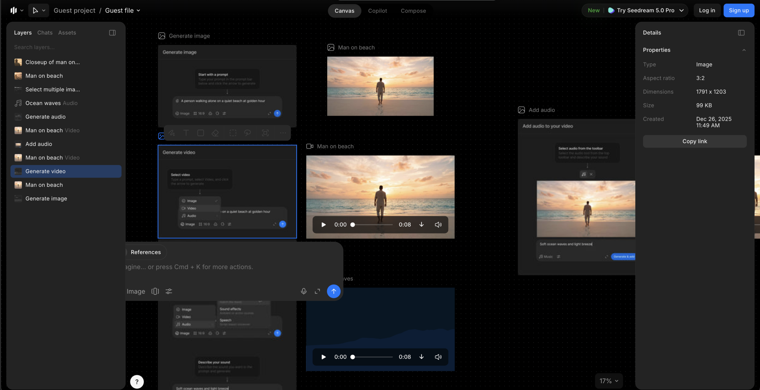Click the Copy link button
Viewport: 760px width, 390px height.
pyautogui.click(x=695, y=141)
